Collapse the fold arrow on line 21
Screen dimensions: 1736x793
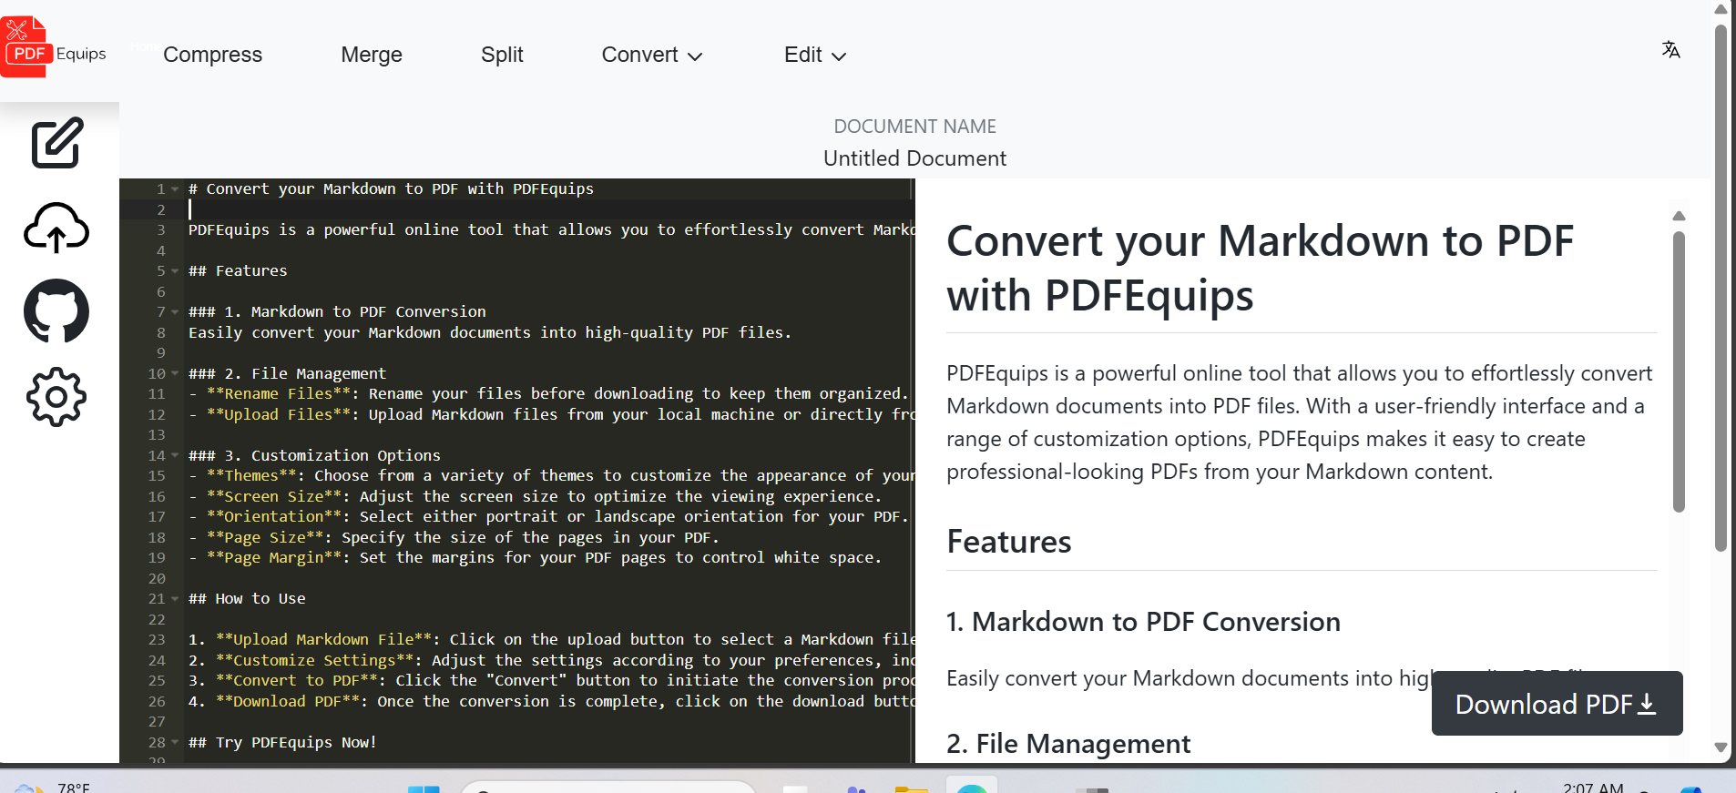[x=175, y=599]
